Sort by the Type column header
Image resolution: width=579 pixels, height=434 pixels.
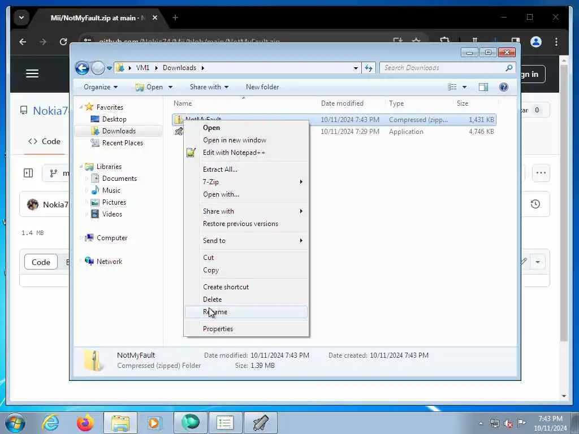pyautogui.click(x=419, y=103)
